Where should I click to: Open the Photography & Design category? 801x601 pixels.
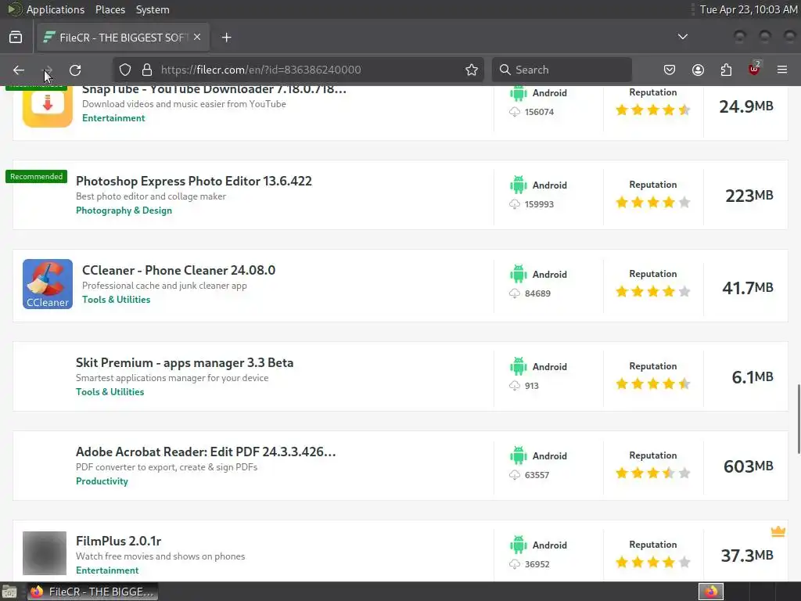124,211
